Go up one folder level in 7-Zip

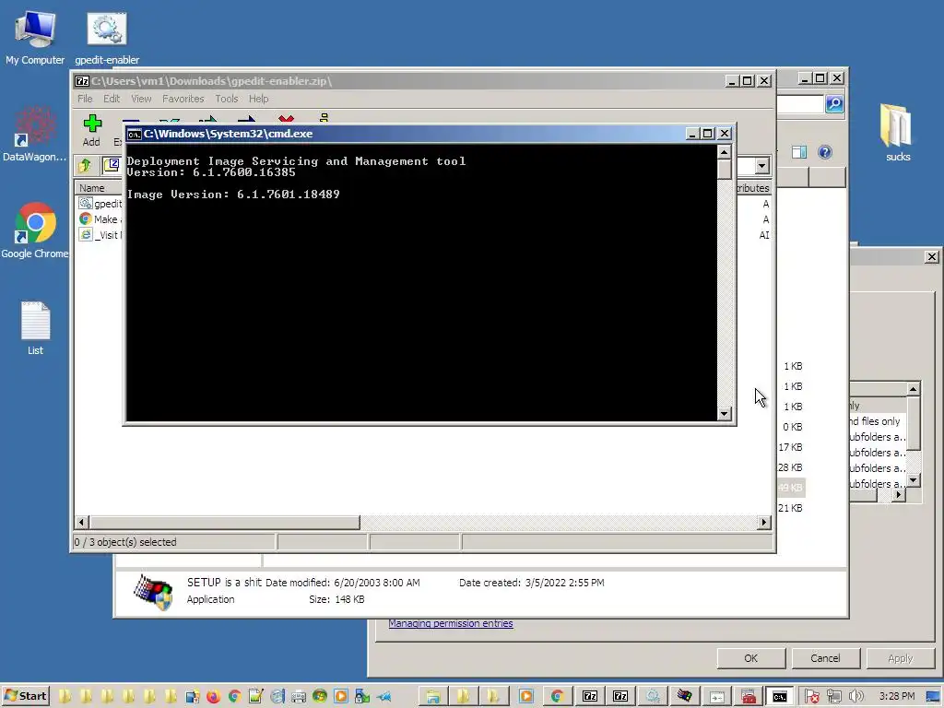point(84,165)
